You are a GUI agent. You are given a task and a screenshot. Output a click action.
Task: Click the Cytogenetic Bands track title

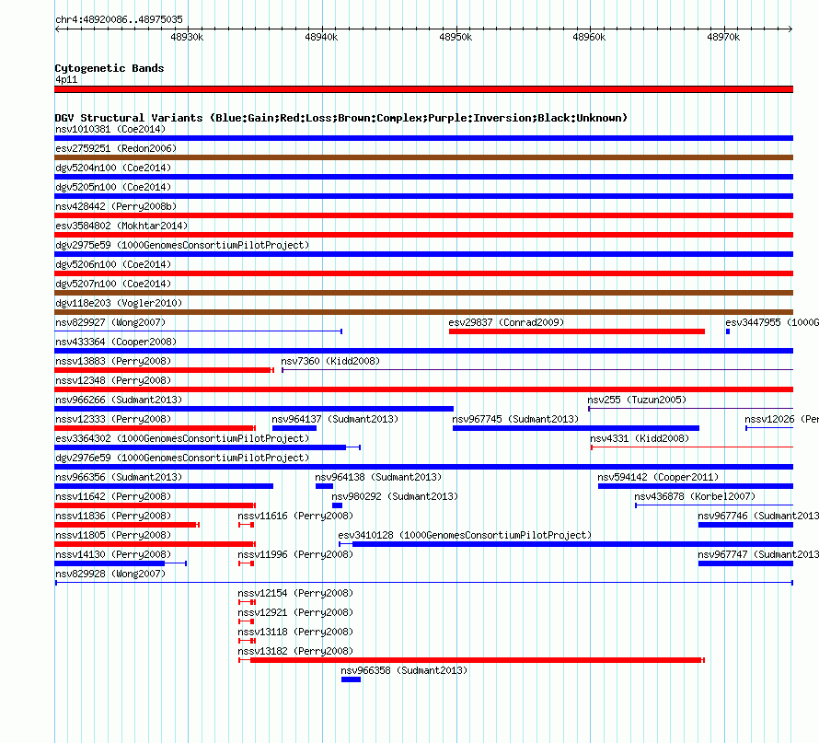110,68
